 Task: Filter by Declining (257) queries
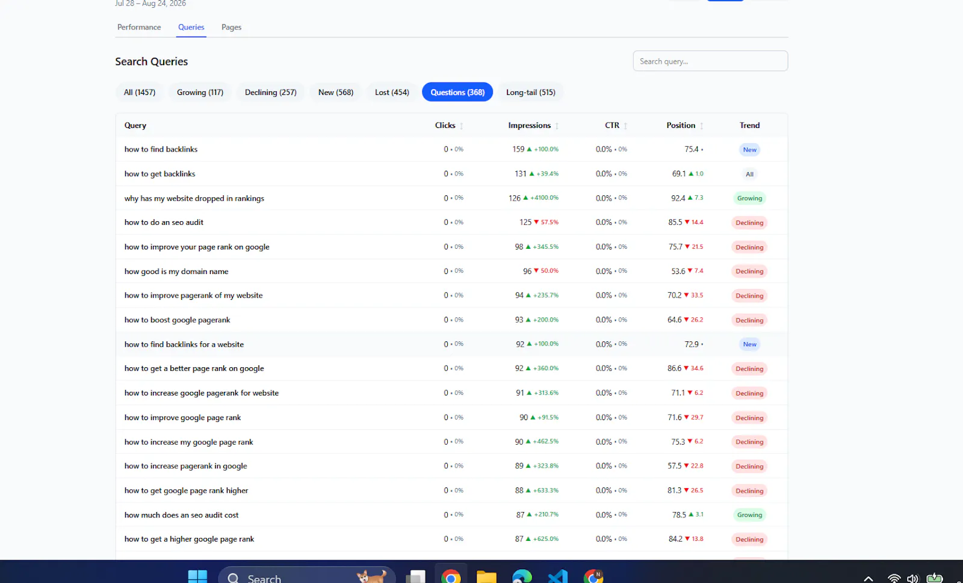(271, 92)
